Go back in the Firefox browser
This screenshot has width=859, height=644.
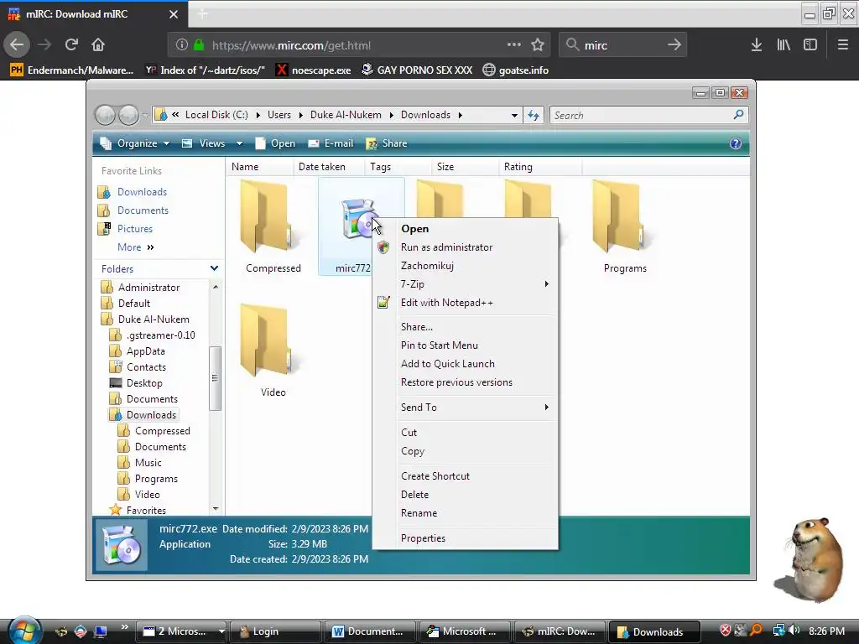tap(17, 45)
